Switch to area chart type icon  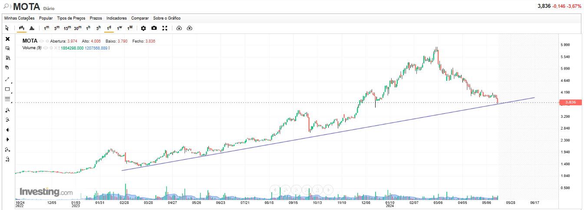(x=32, y=28)
